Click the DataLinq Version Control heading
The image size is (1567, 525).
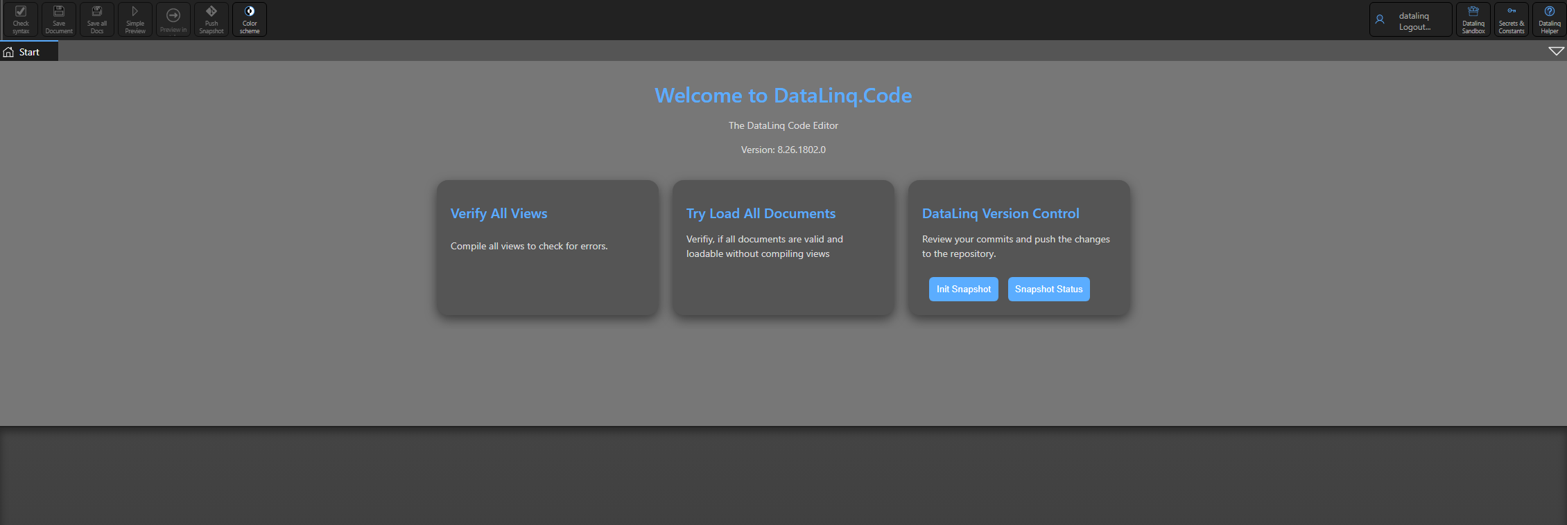pyautogui.click(x=1001, y=213)
